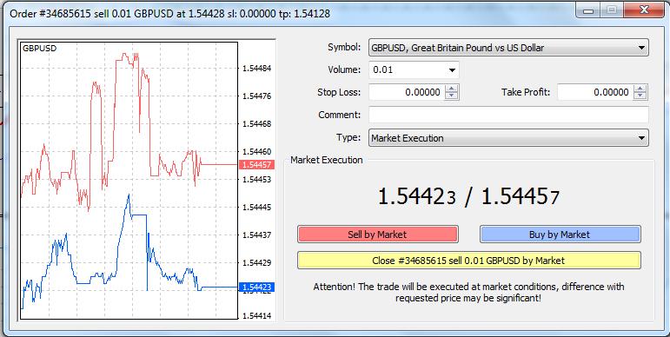Click the 1.54437 price axis label
This screenshot has height=337, width=670.
pyautogui.click(x=256, y=235)
